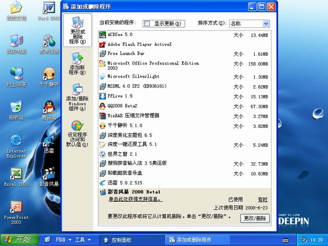The image size is (328, 246).
Task: Select the Word 2003 desktop shortcut
Action: click(49, 11)
